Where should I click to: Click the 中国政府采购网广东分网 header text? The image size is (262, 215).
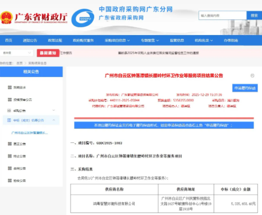[x=136, y=9]
